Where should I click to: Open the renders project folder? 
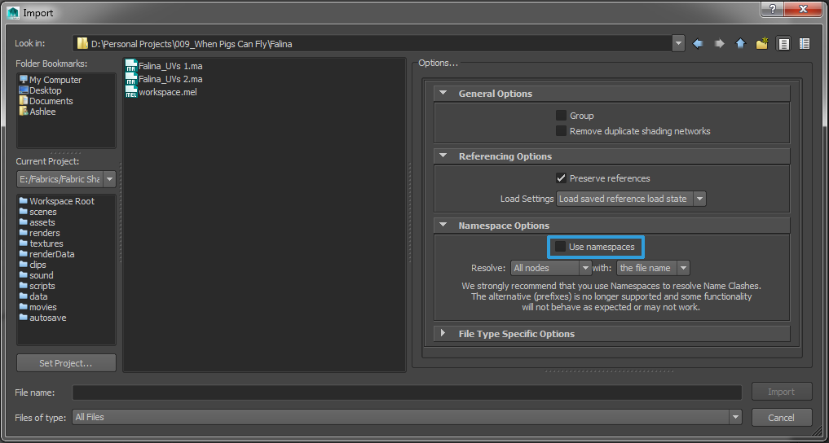point(39,233)
